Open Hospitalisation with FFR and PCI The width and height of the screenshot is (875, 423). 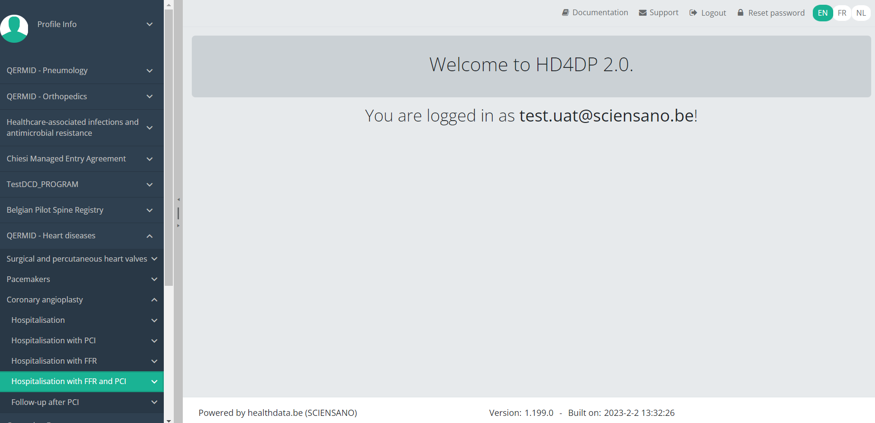pos(69,382)
